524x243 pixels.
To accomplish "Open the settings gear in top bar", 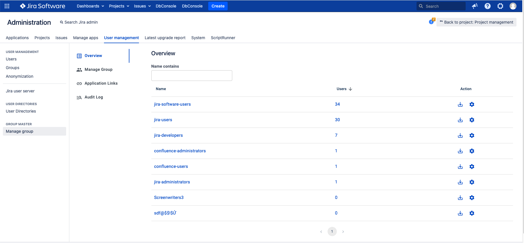I will tap(500, 6).
